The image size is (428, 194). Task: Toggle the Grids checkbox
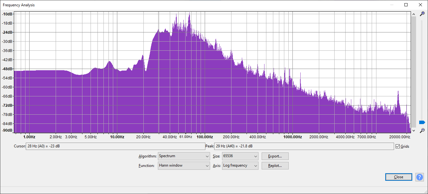(x=398, y=146)
